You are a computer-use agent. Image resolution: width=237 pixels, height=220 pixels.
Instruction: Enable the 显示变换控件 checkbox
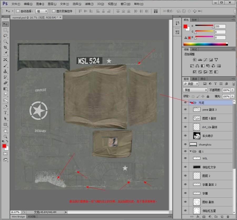coord(53,11)
